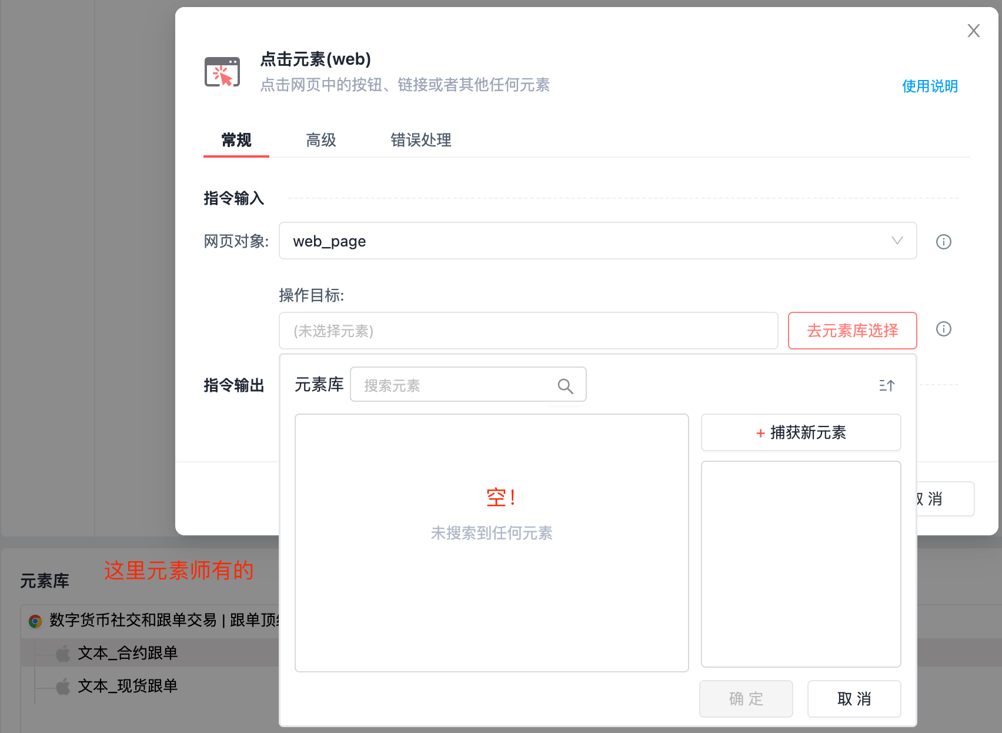The width and height of the screenshot is (1002, 733).
Task: Open the 错误处理 tab
Action: coord(421,140)
